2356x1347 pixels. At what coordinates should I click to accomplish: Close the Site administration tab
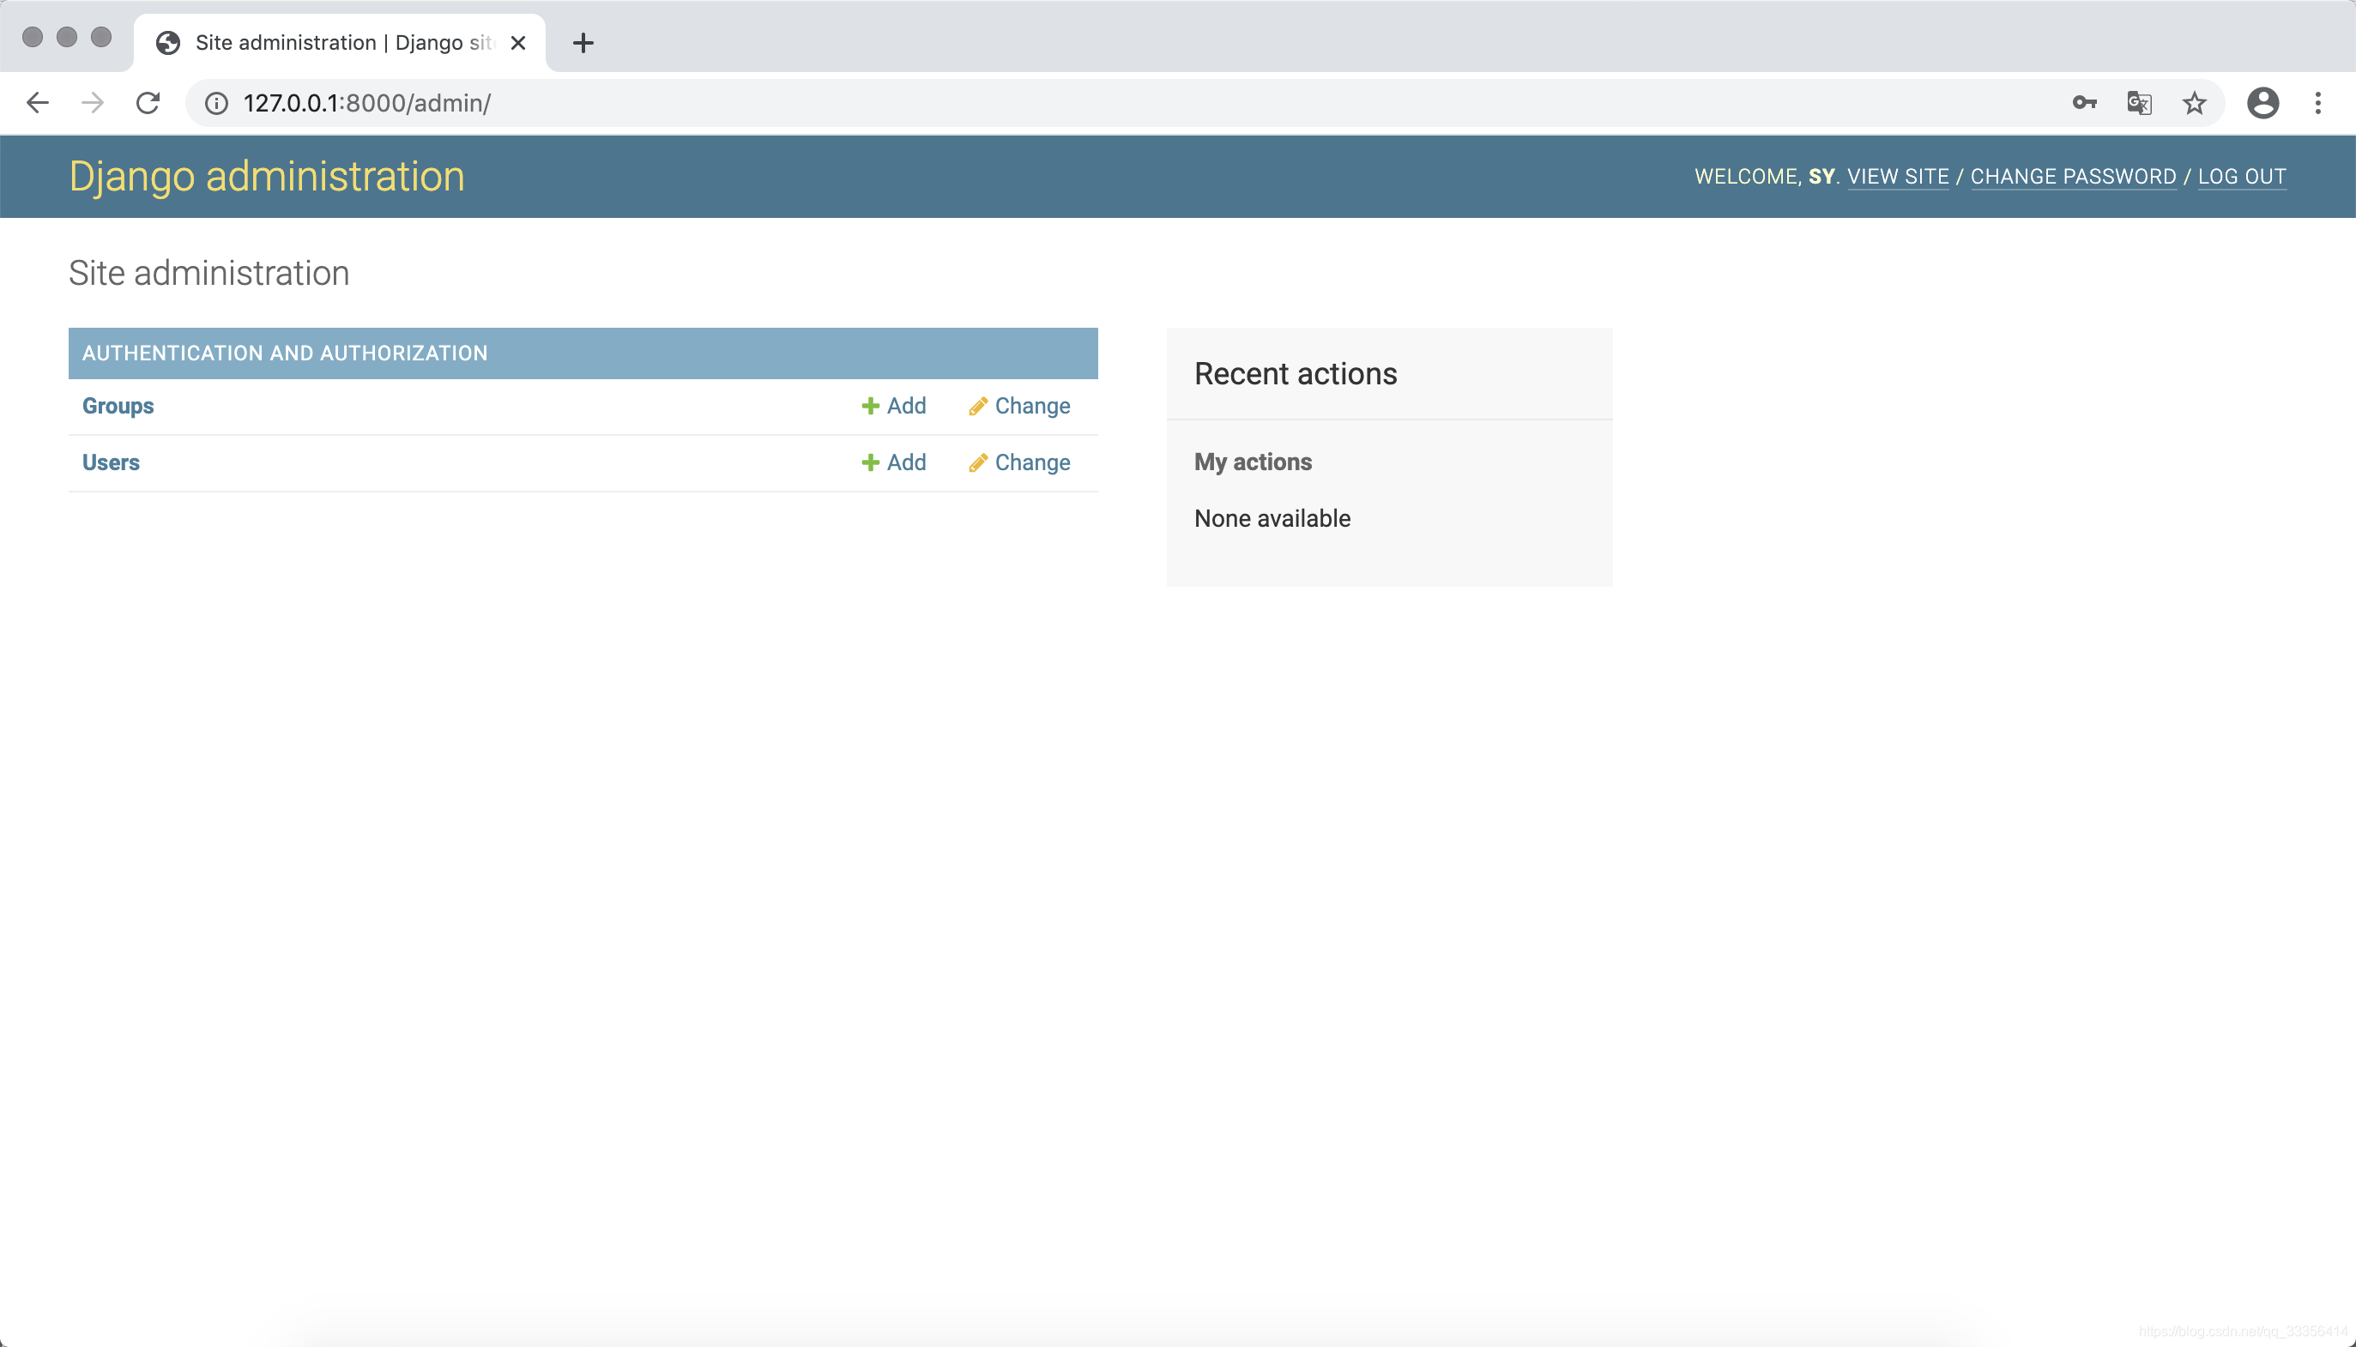[518, 43]
